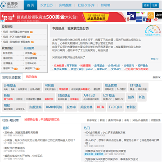162x162 pixels.
Task: Open the 会员服务 link
Action: [29, 48]
